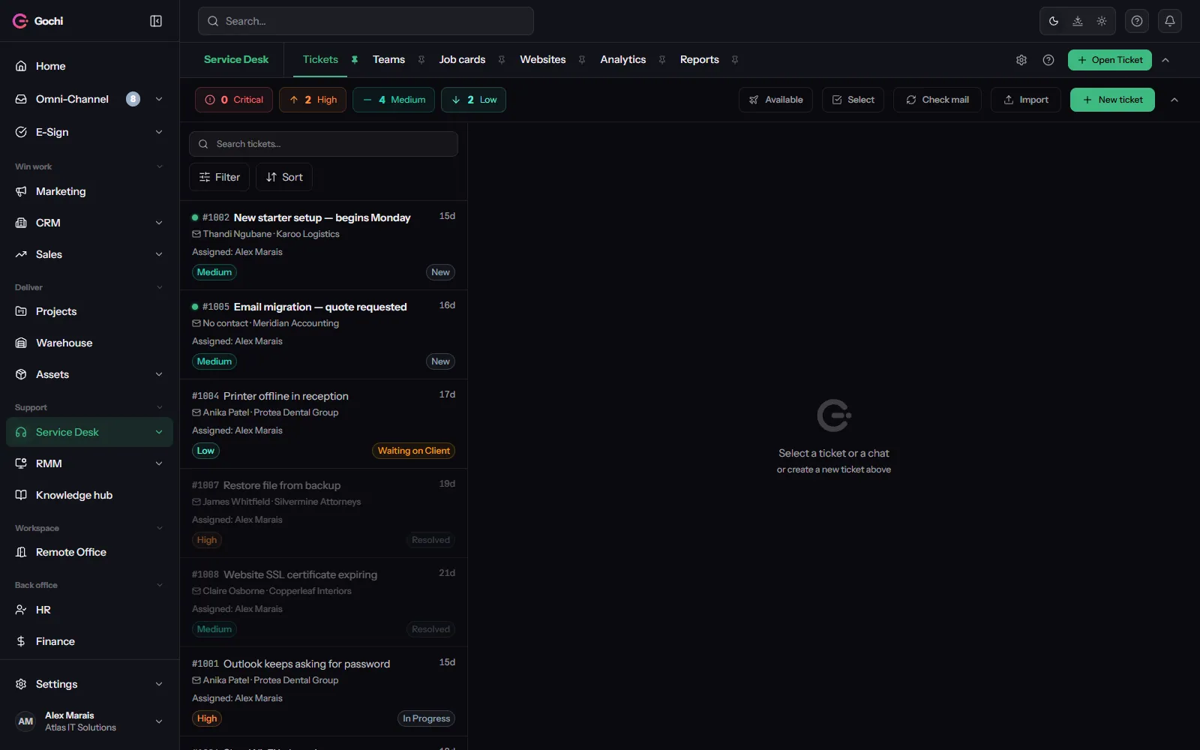The image size is (1200, 750).
Task: Filter by Critical priority
Action: pos(233,100)
